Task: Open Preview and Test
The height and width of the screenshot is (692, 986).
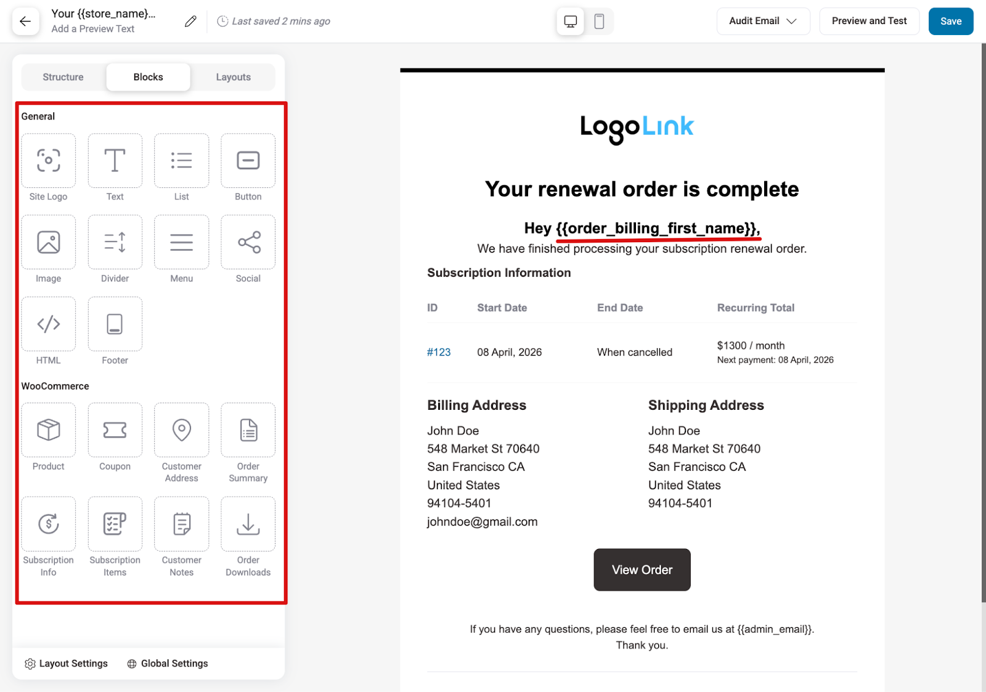Action: [x=869, y=20]
